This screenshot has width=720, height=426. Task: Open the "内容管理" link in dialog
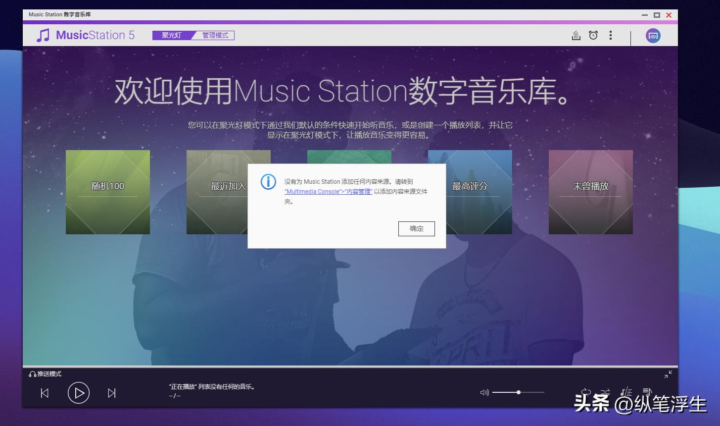pyautogui.click(x=360, y=191)
